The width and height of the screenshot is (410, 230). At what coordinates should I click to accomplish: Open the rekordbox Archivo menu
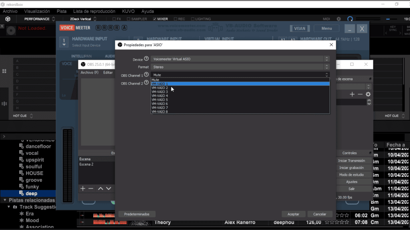(x=10, y=11)
